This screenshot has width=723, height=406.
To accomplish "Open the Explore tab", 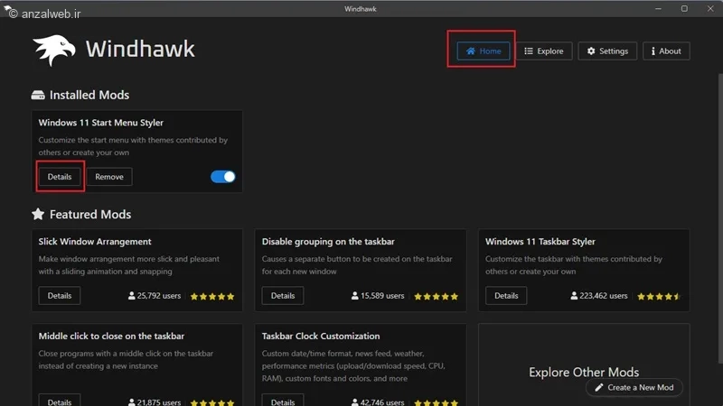I will [x=543, y=51].
